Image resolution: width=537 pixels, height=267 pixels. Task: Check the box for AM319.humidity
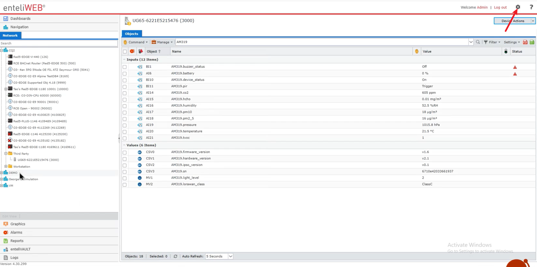(x=125, y=106)
